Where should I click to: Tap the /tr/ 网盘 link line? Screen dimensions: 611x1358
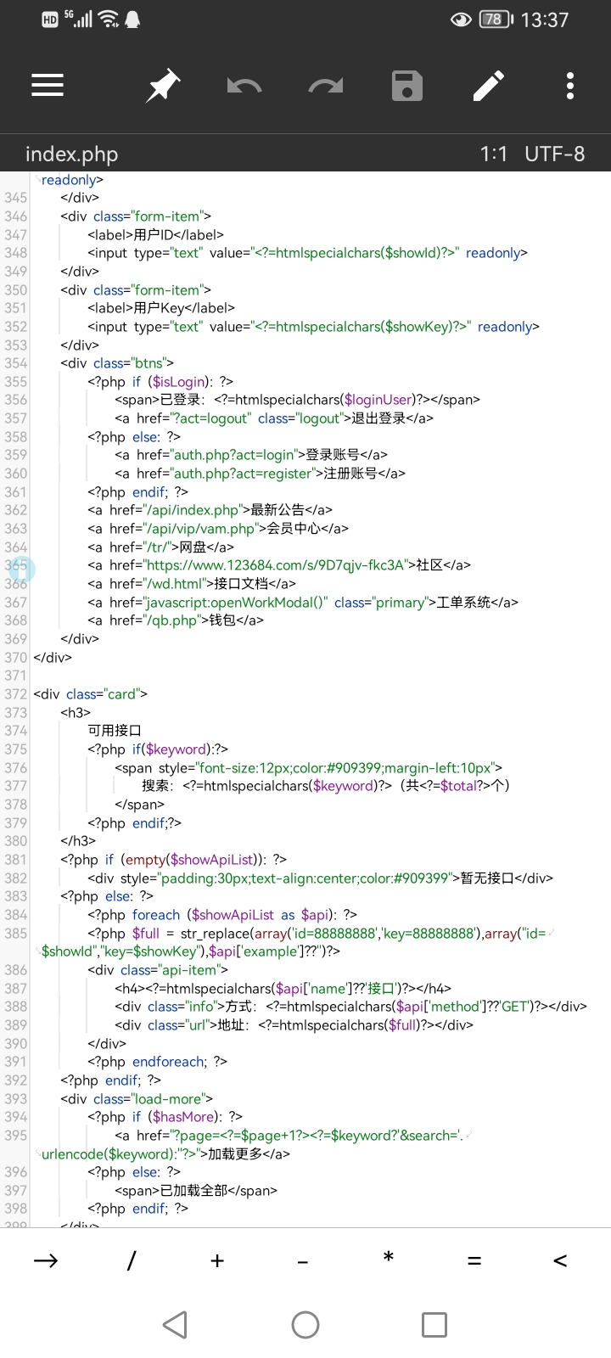point(160,547)
